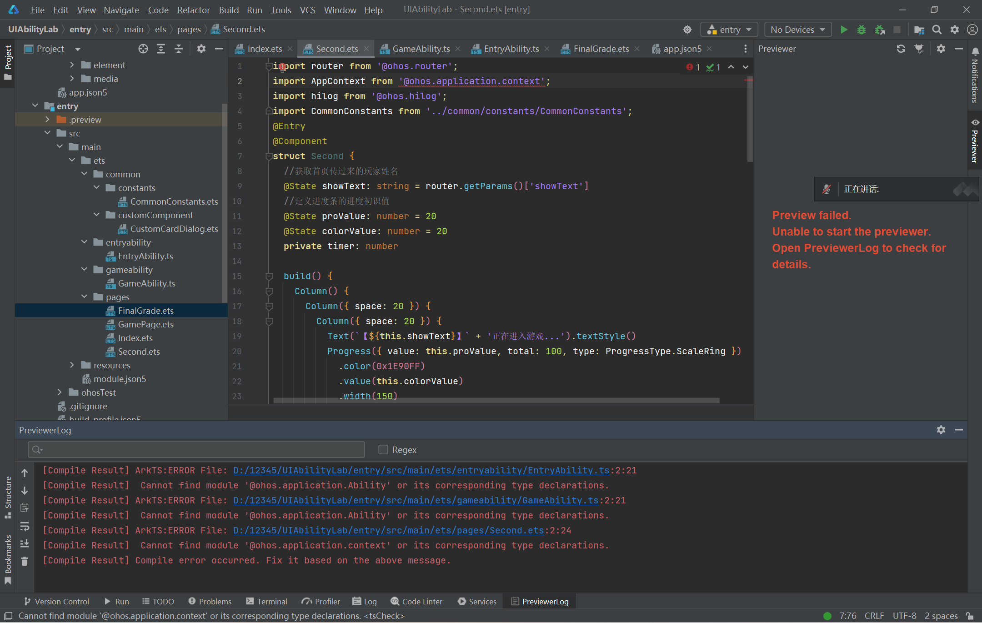Switch to the GameAbility.ts editor tab
Viewport: 982px width, 623px height.
pyautogui.click(x=421, y=49)
